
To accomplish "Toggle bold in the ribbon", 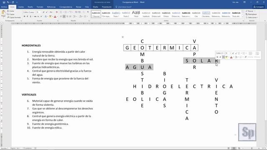I will tap(24, 17).
